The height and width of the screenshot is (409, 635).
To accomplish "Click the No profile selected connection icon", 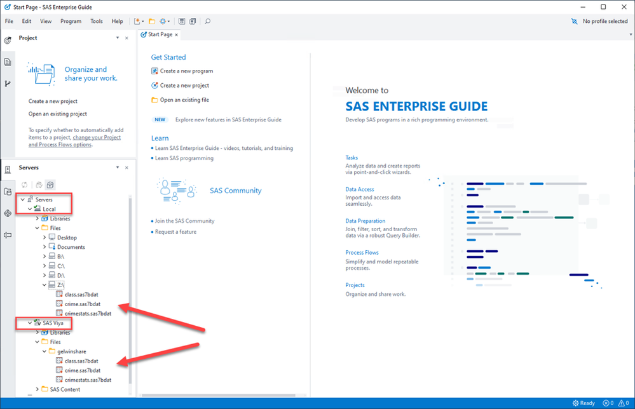I will tap(574, 22).
